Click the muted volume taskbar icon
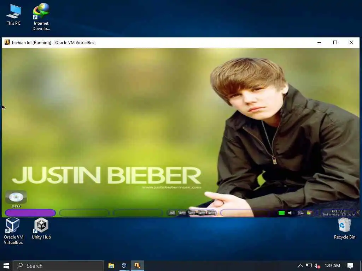The width and height of the screenshot is (362, 271). (x=317, y=266)
